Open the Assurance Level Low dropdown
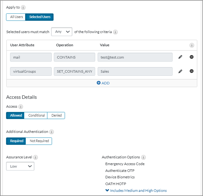Viewport: 203px width, 196px height. [20, 166]
